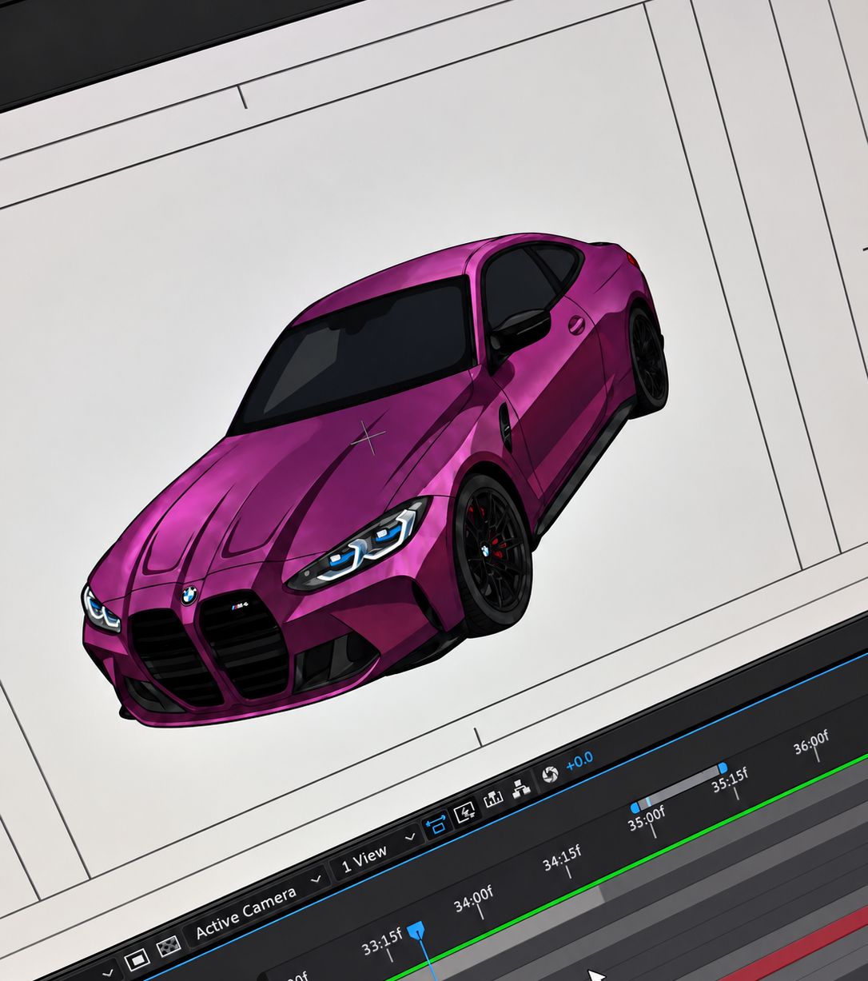The height and width of the screenshot is (981, 868).
Task: Open the Timeline button icon
Action: [493, 798]
